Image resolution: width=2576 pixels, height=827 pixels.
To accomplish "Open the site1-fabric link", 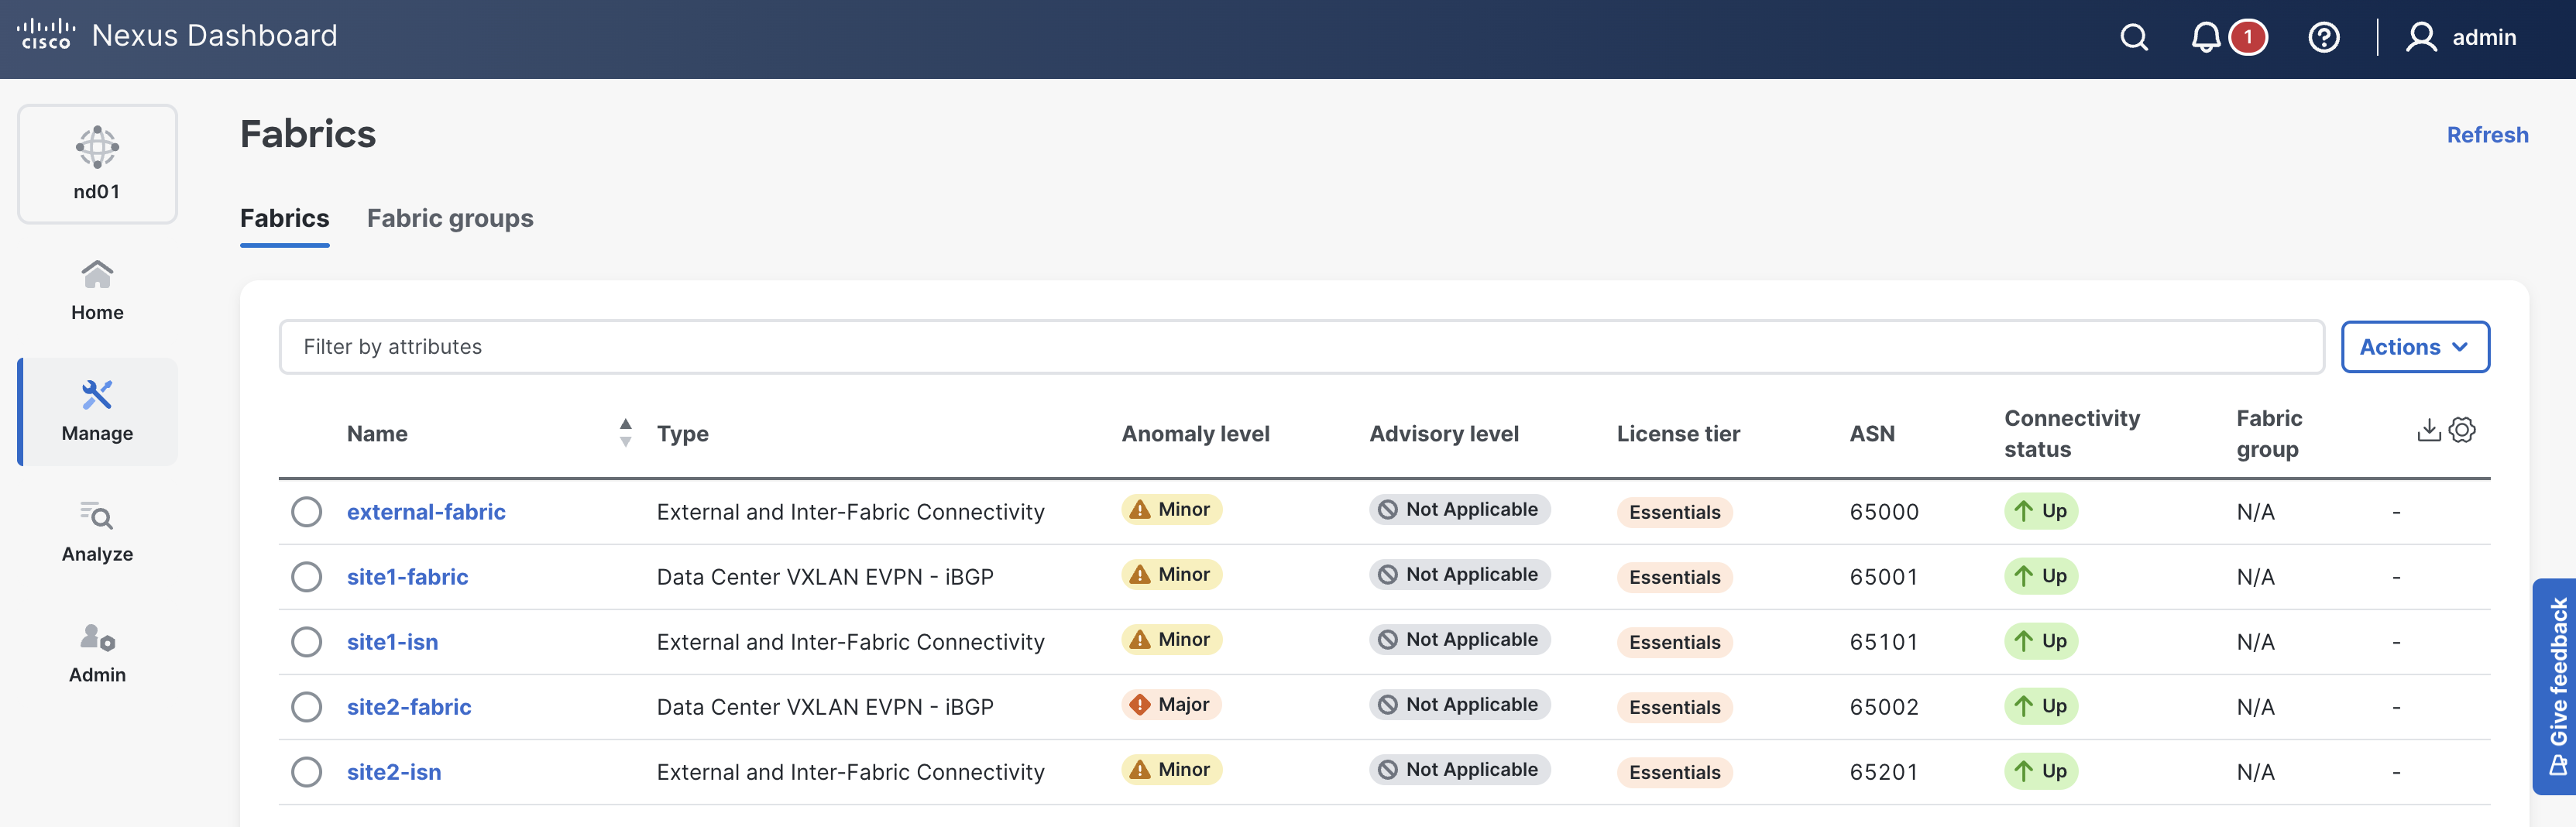I will tap(407, 577).
